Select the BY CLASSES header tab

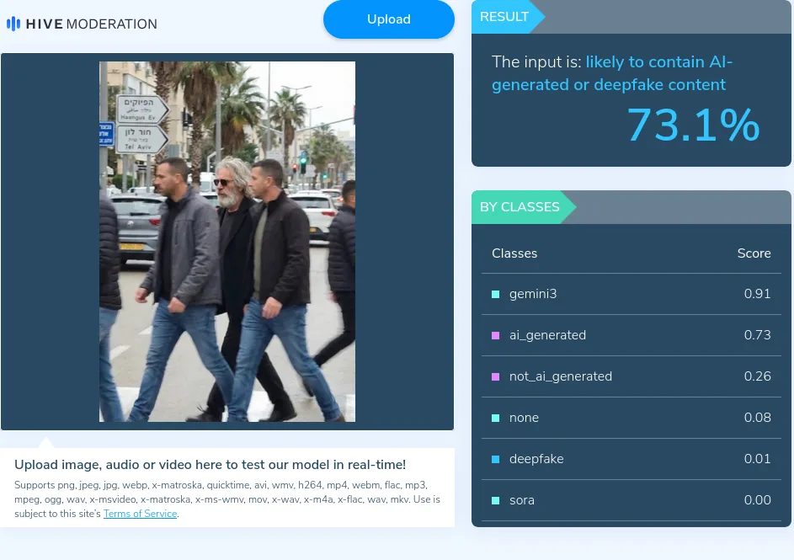(x=520, y=207)
